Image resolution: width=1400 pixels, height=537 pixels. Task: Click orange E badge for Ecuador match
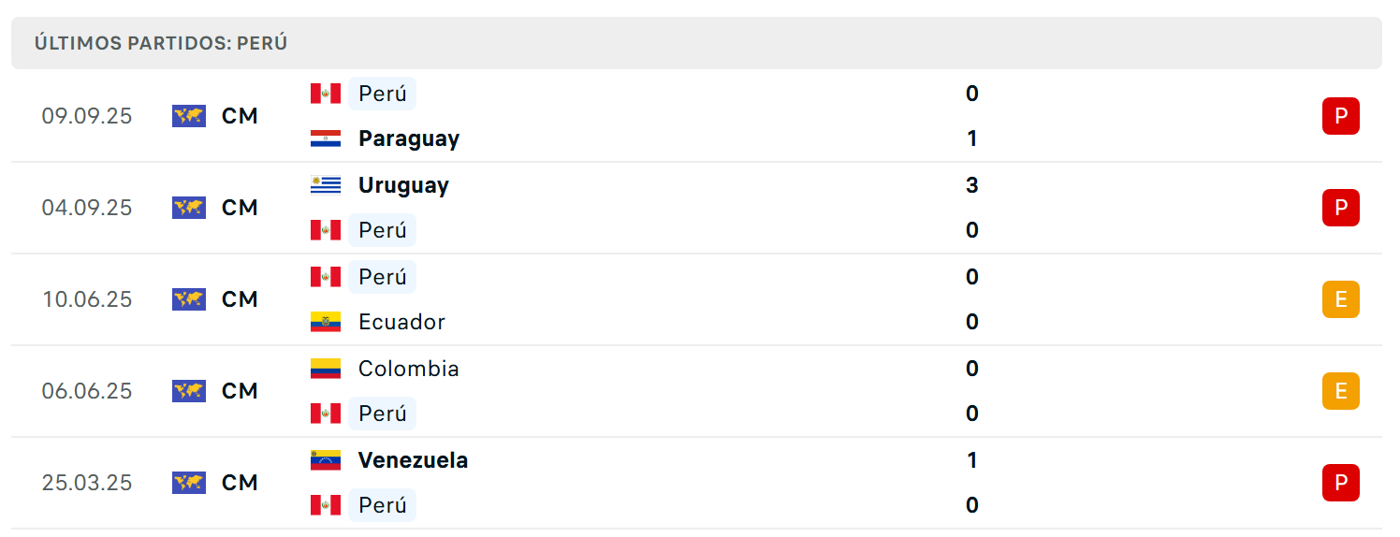tap(1340, 299)
